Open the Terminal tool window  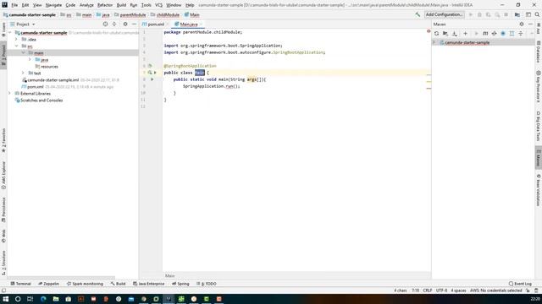click(x=20, y=284)
